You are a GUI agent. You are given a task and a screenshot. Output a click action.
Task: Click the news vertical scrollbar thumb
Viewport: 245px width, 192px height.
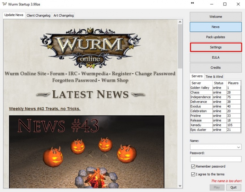180,46
